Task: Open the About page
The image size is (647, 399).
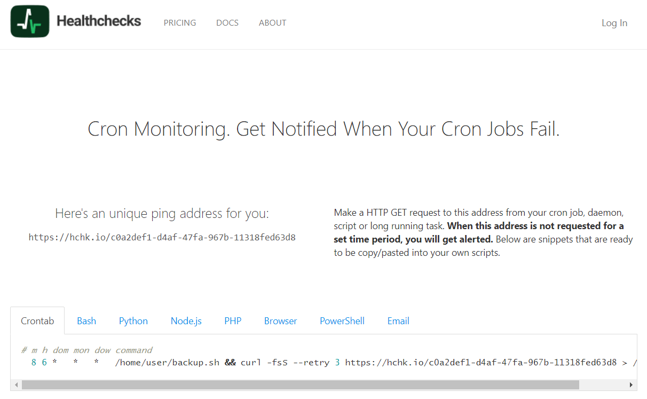Action: pos(272,23)
